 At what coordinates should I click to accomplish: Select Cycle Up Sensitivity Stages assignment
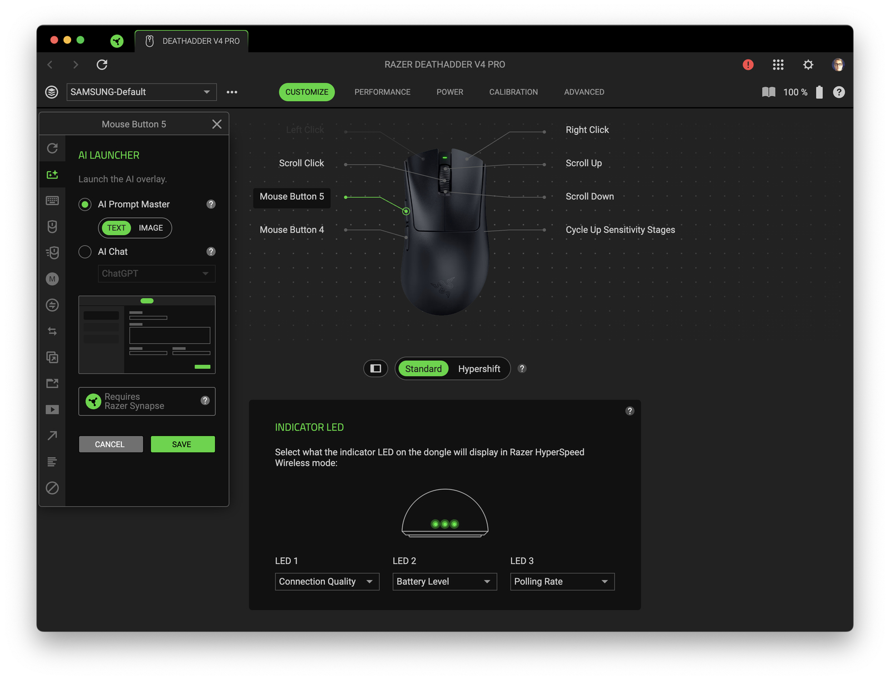[x=621, y=230]
